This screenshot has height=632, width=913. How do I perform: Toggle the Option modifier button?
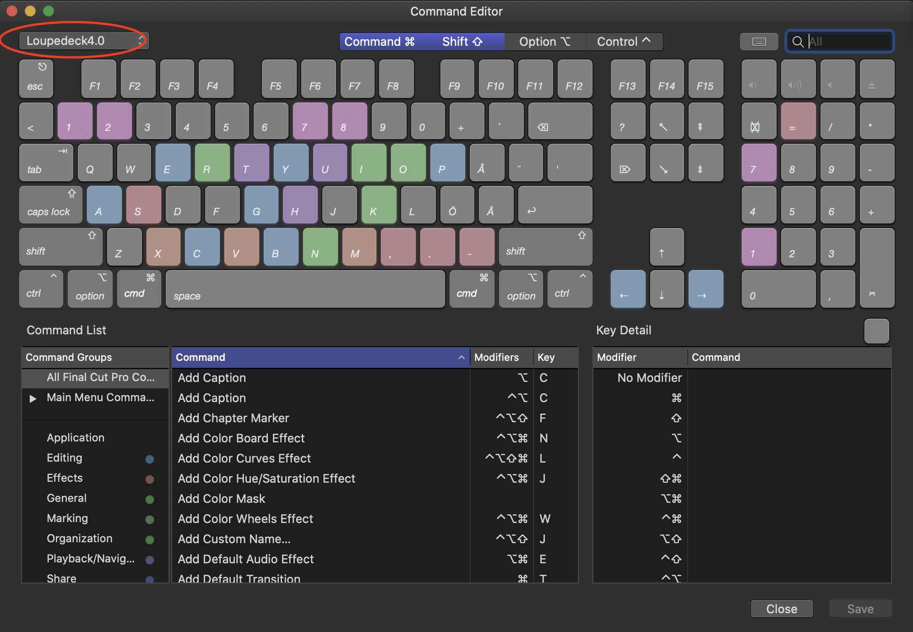544,42
